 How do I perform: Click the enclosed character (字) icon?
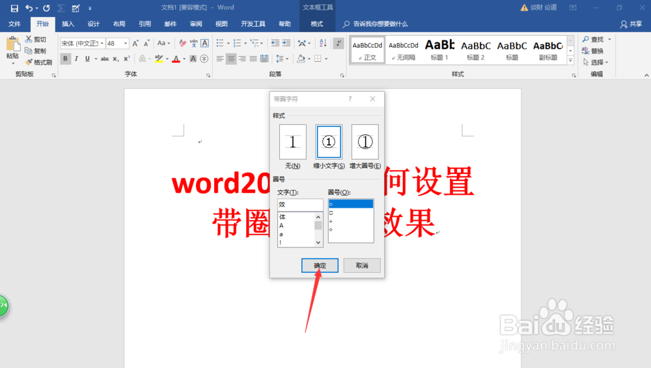[204, 59]
